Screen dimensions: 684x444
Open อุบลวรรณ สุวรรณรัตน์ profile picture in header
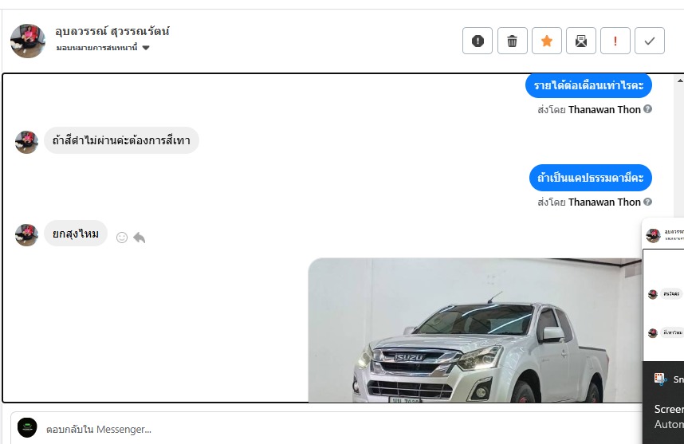(27, 41)
